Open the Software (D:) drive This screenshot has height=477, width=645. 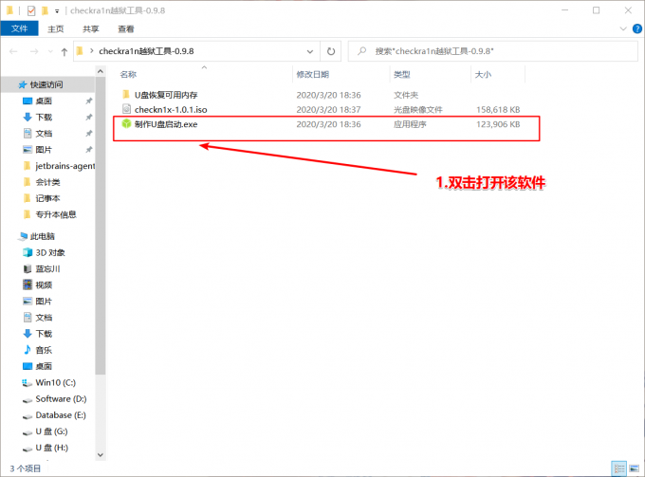coord(61,399)
